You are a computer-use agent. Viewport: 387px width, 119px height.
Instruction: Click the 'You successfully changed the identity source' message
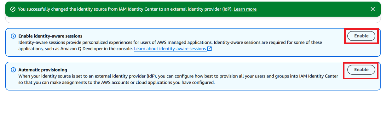(x=125, y=9)
